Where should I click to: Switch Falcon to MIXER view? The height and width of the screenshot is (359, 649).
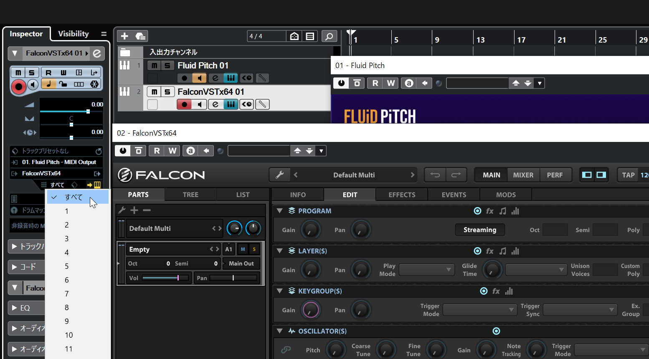coord(523,175)
